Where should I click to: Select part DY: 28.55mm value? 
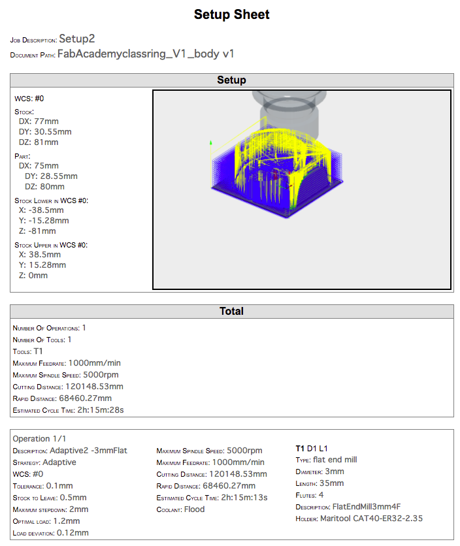[51, 176]
